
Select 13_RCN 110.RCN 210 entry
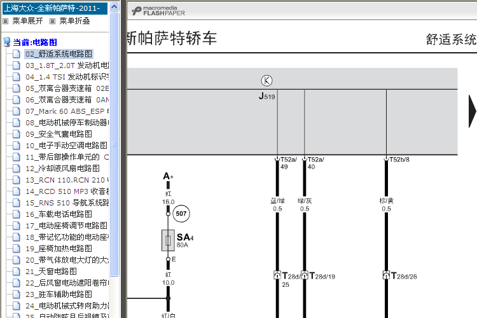(x=67, y=180)
